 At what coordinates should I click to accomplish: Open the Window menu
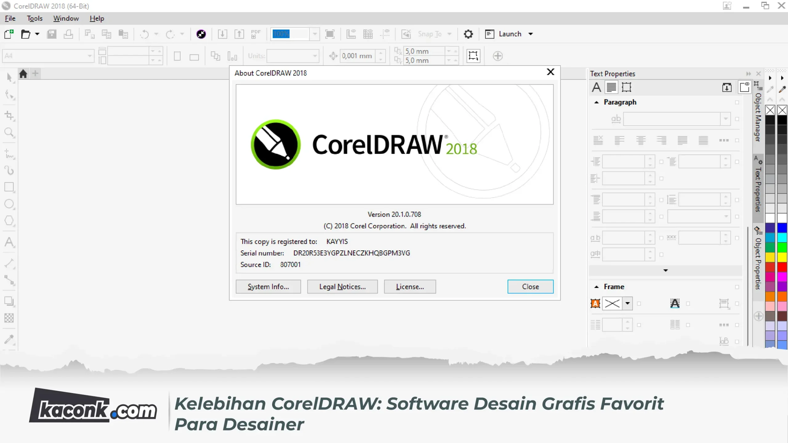(x=66, y=18)
